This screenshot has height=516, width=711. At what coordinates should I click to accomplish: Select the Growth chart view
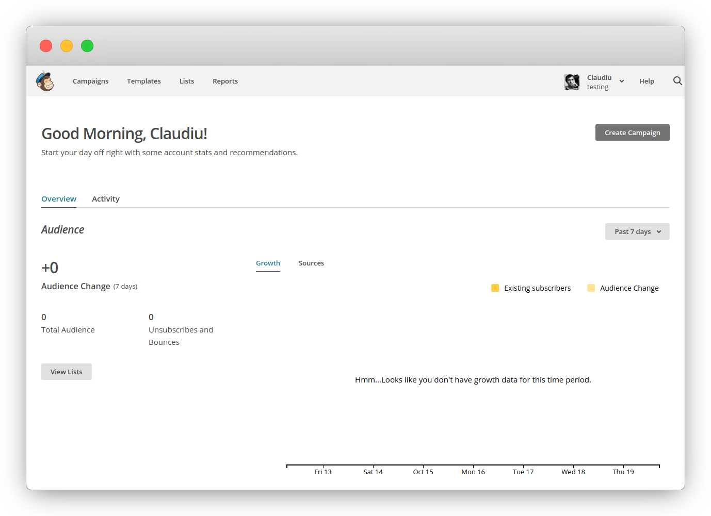click(268, 263)
